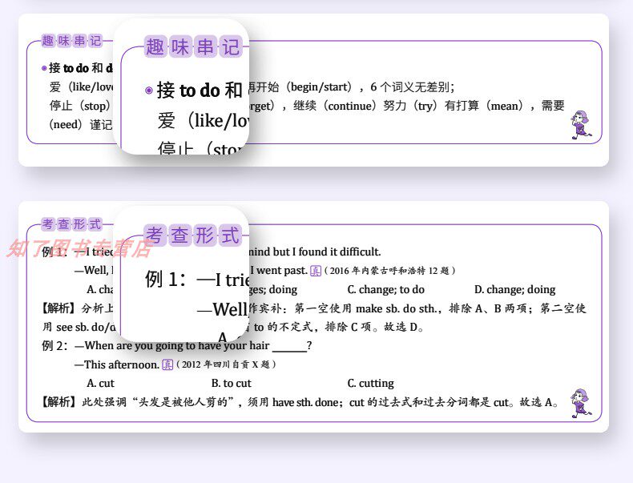The image size is (633, 483).
Task: Click the text '6 个词义无差别;'
Action: [x=413, y=87]
